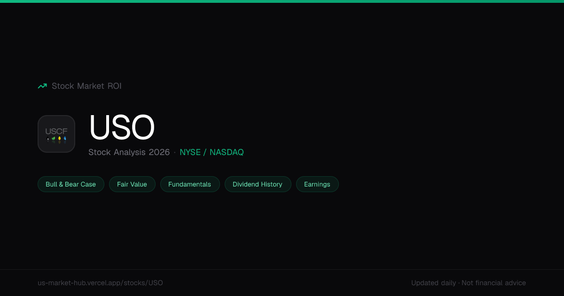
Task: Click the colored dots under USCF lettering
Action: click(56, 139)
